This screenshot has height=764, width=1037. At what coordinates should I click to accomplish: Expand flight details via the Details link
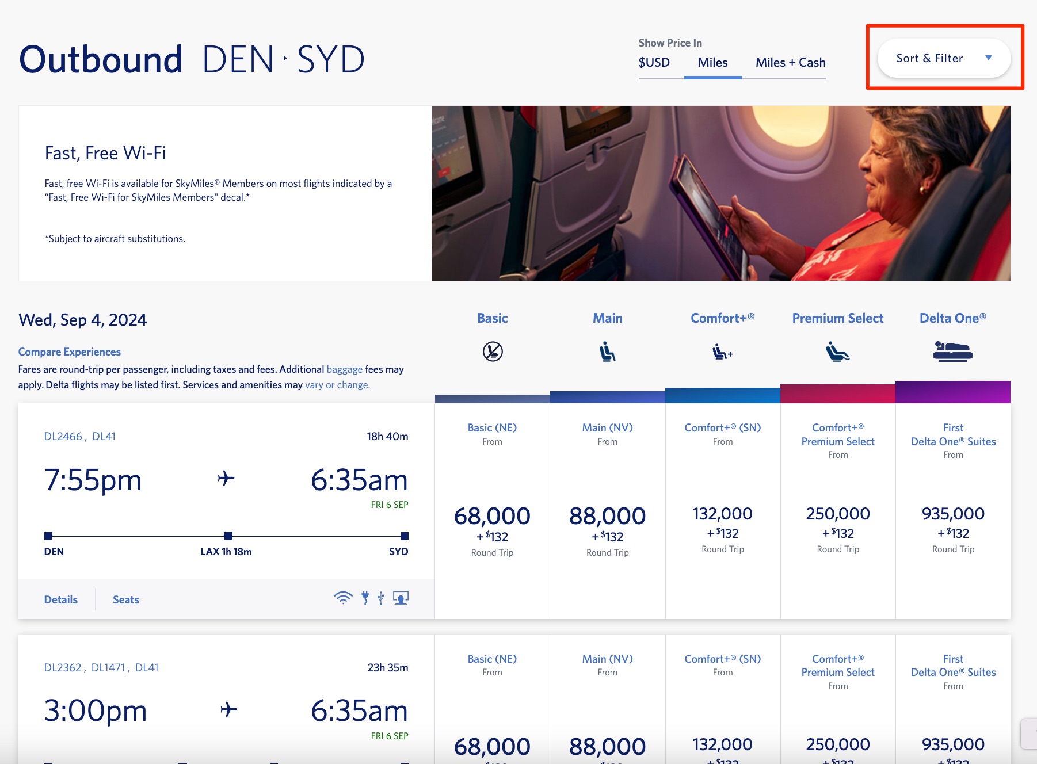(60, 599)
